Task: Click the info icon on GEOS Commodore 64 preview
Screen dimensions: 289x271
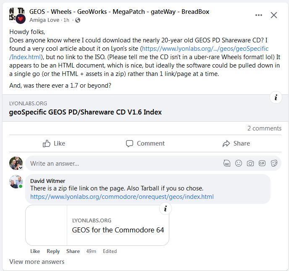Action: 165,208
